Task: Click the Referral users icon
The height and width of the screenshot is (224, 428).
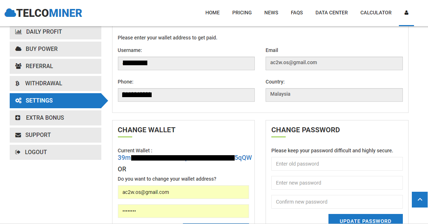Action: (18, 66)
